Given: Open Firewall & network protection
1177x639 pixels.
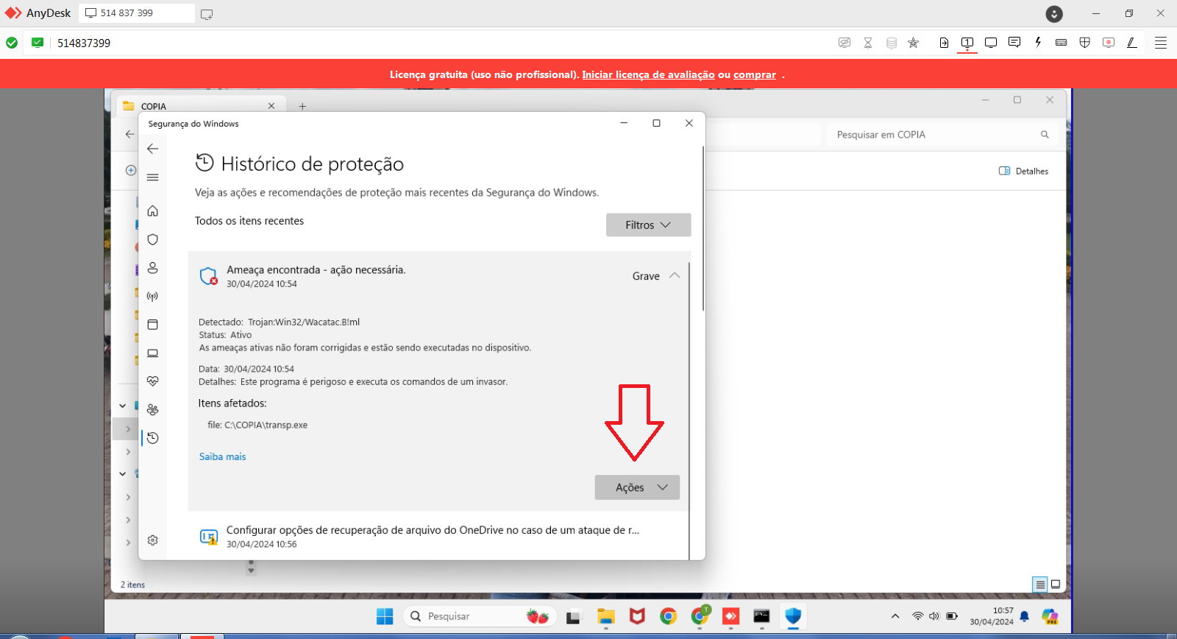Looking at the screenshot, I should [x=153, y=296].
